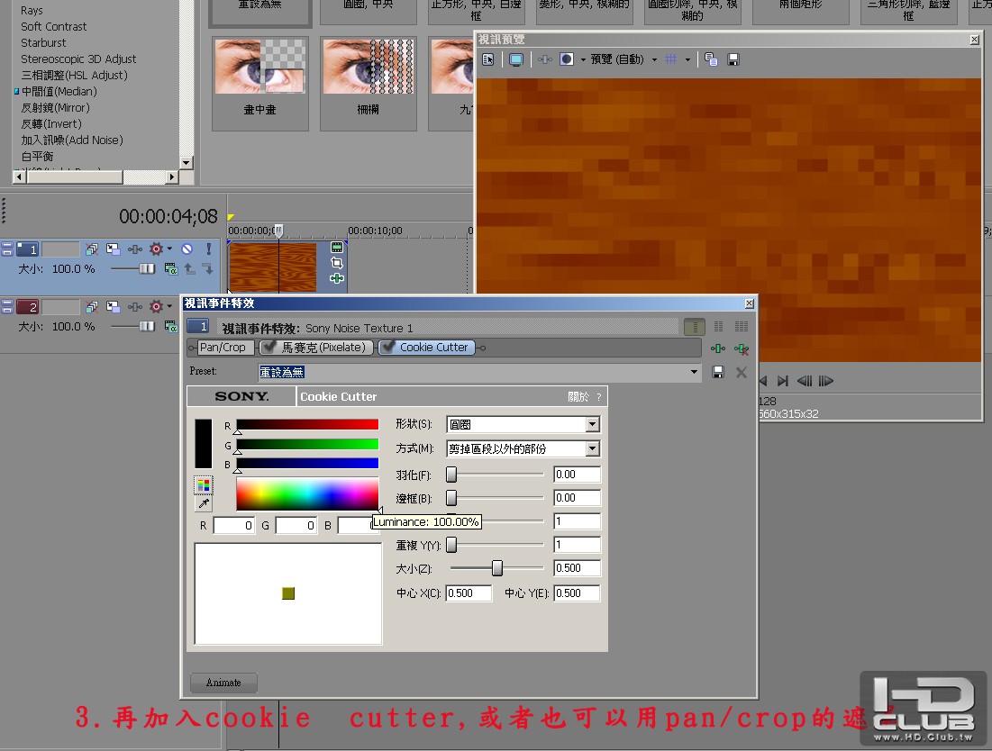Click the Animate button
The height and width of the screenshot is (751, 992).
(x=223, y=682)
